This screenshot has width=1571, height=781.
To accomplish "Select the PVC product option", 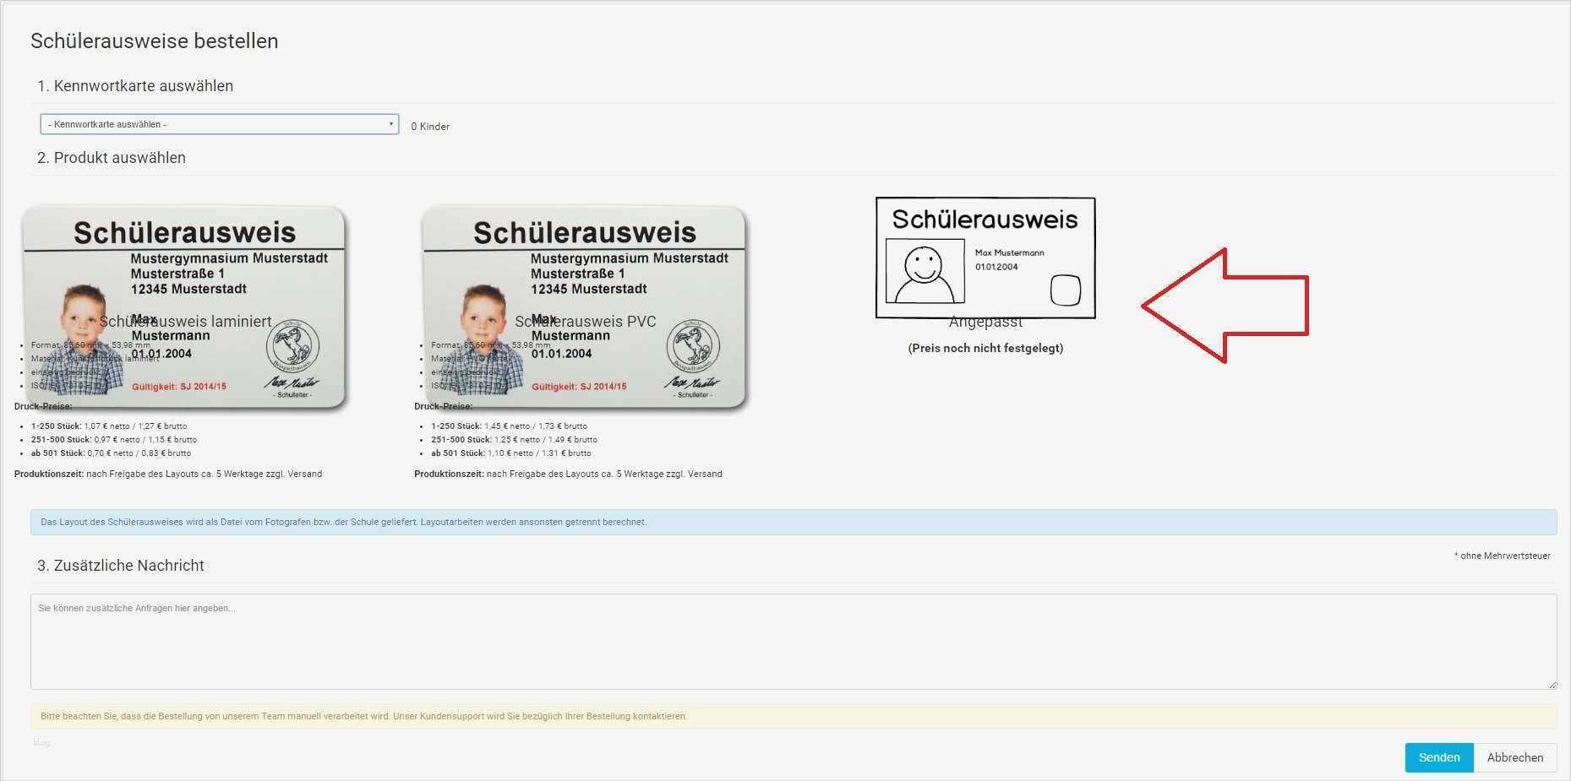I will [x=585, y=323].
